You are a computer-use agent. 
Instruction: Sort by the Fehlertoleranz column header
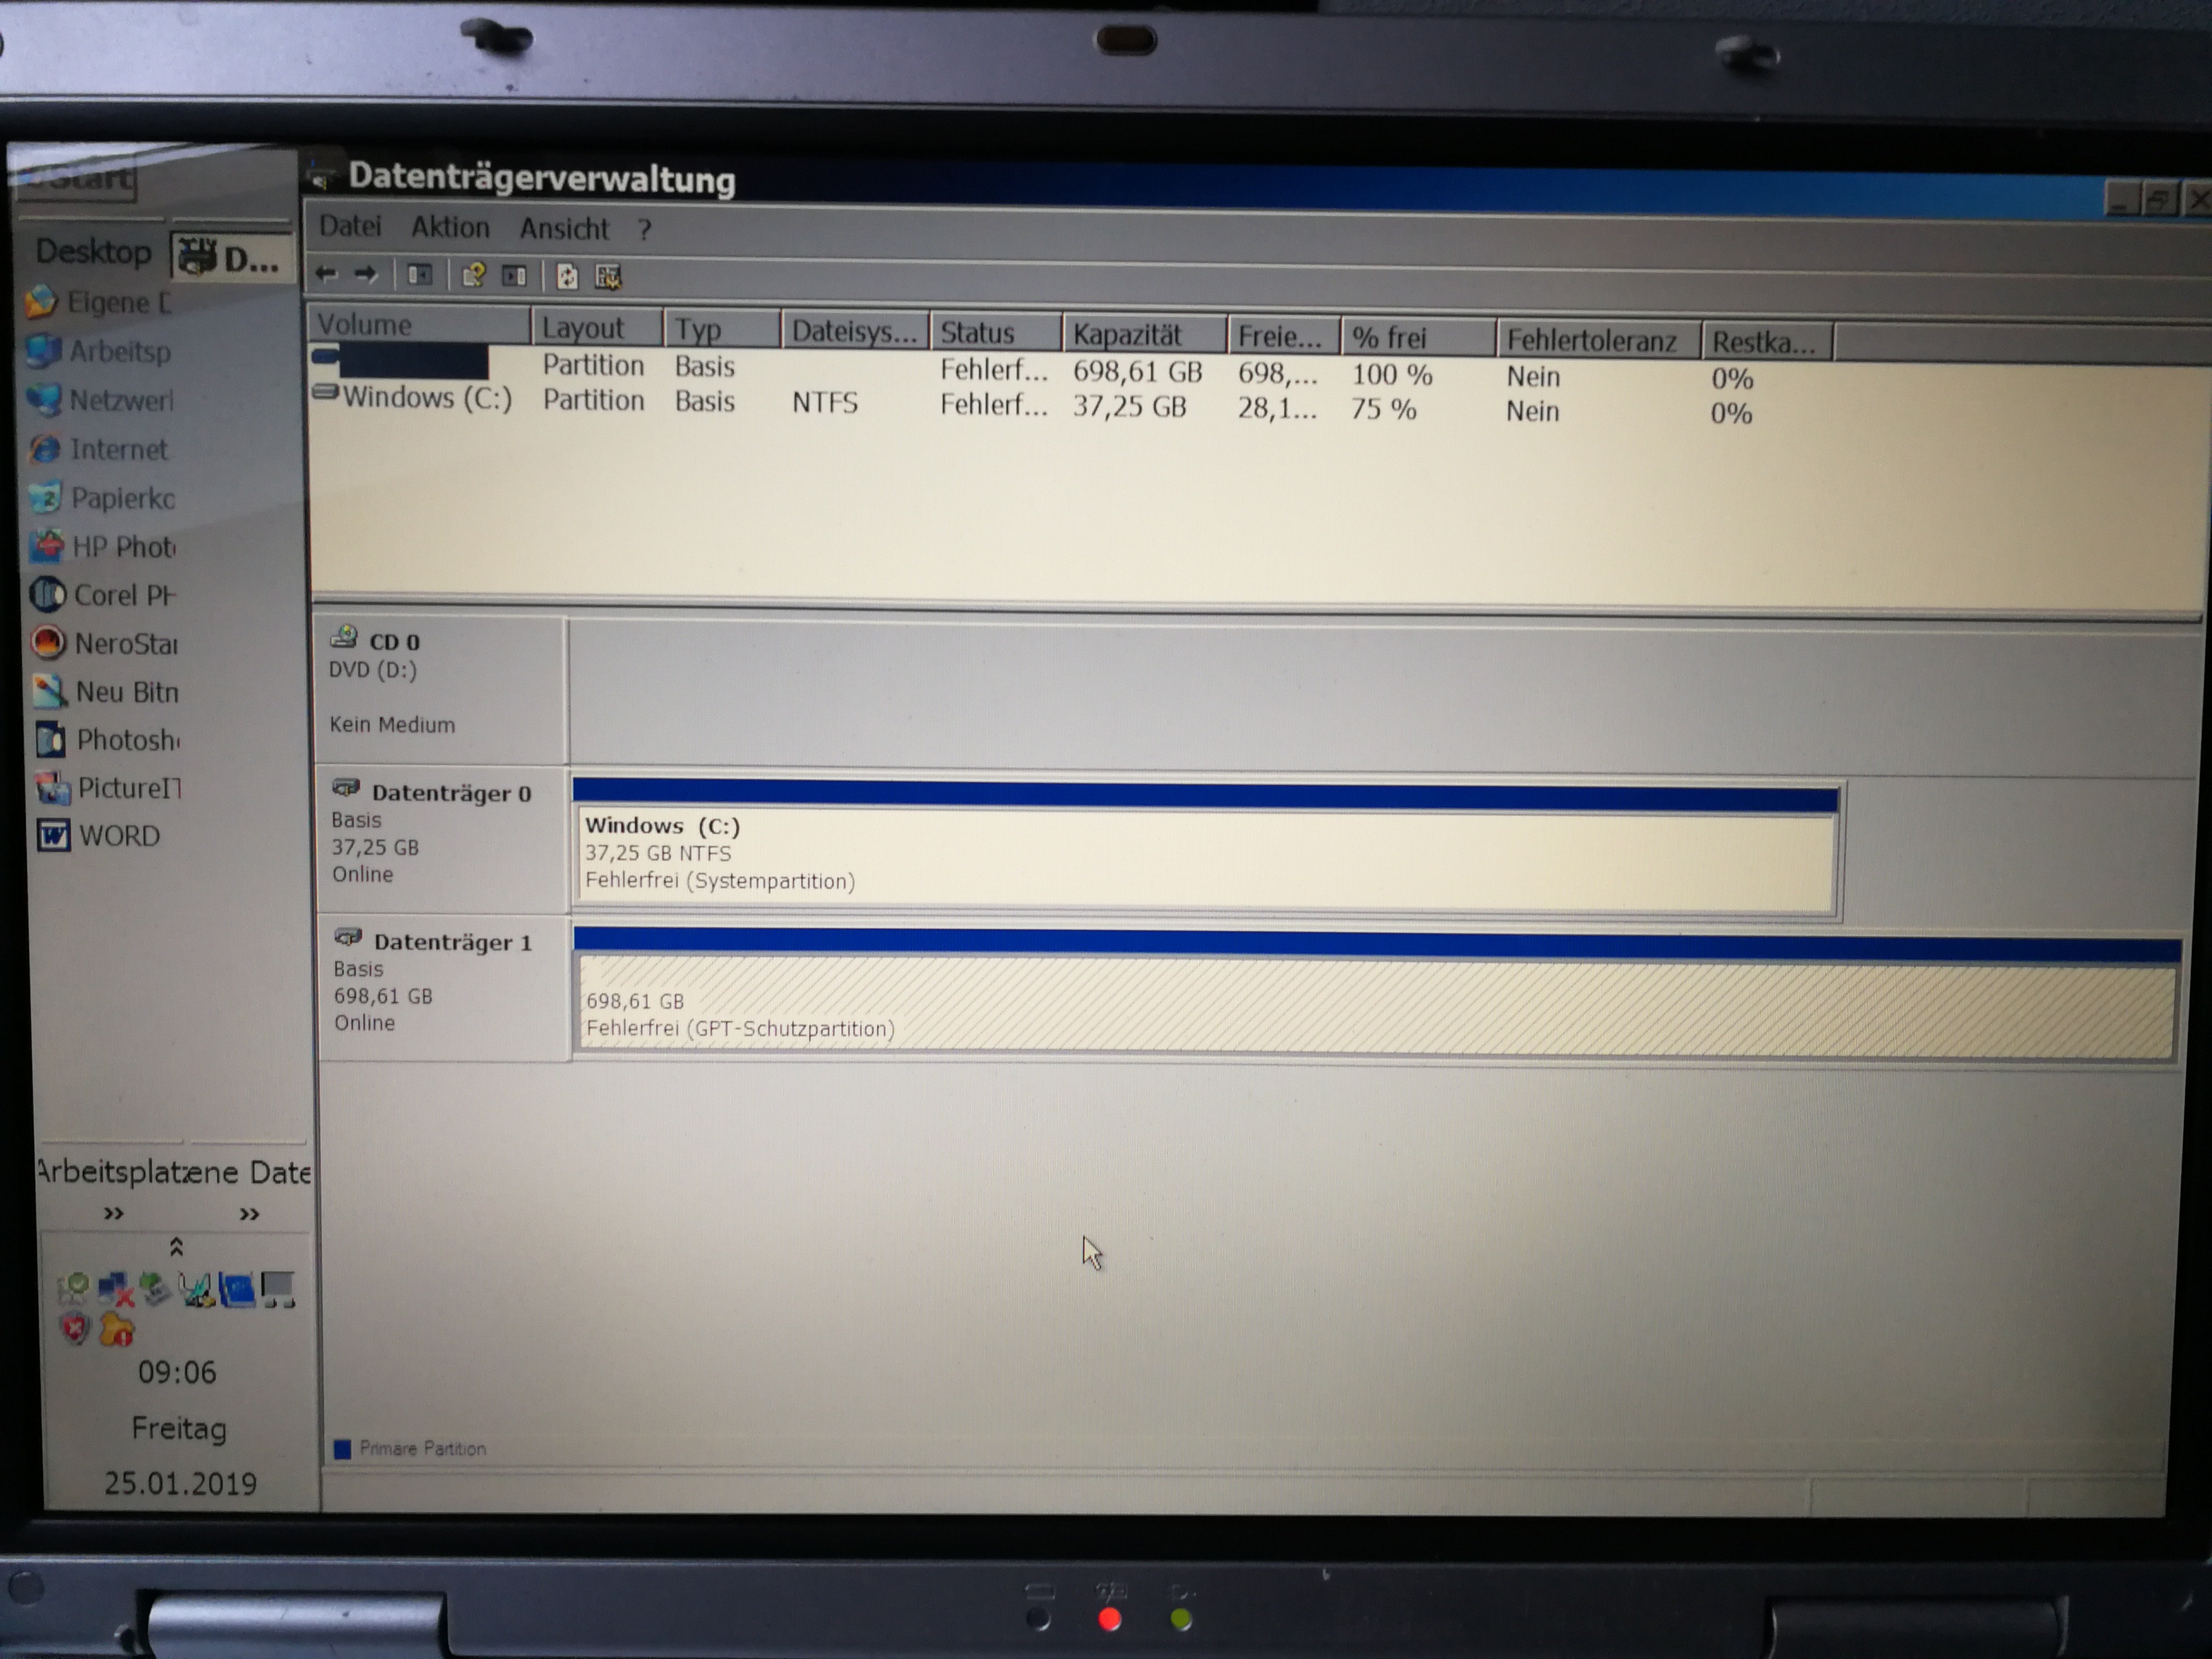point(1599,341)
